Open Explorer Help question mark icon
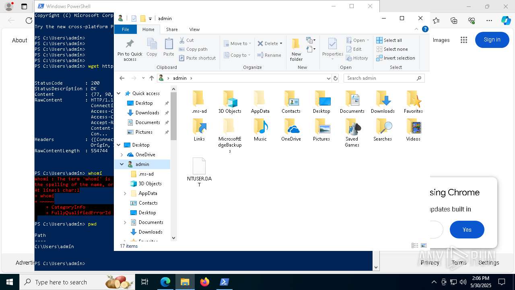Screen dimensions: 515x290 [425, 29]
